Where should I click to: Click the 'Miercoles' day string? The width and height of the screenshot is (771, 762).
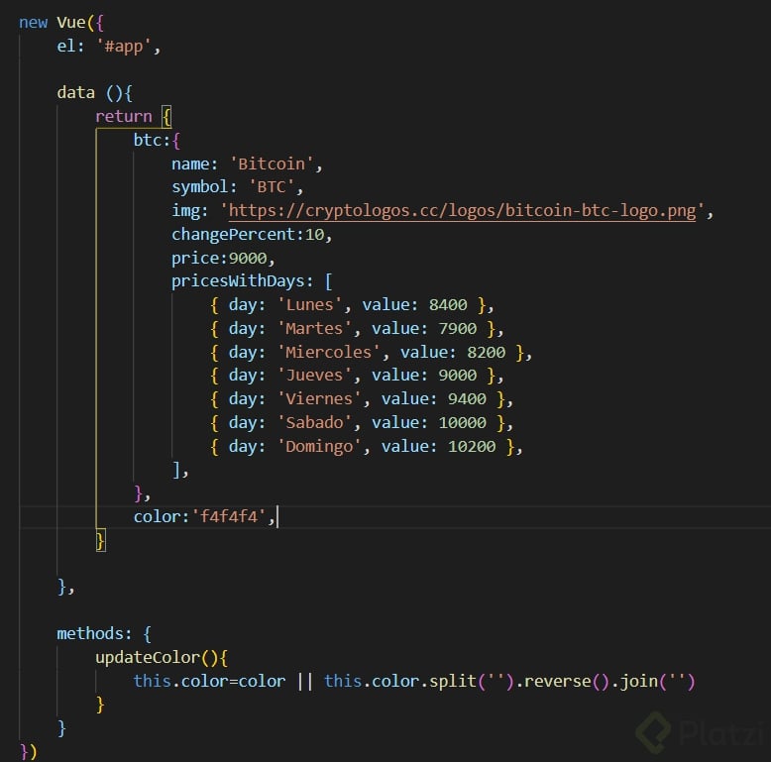(x=328, y=352)
